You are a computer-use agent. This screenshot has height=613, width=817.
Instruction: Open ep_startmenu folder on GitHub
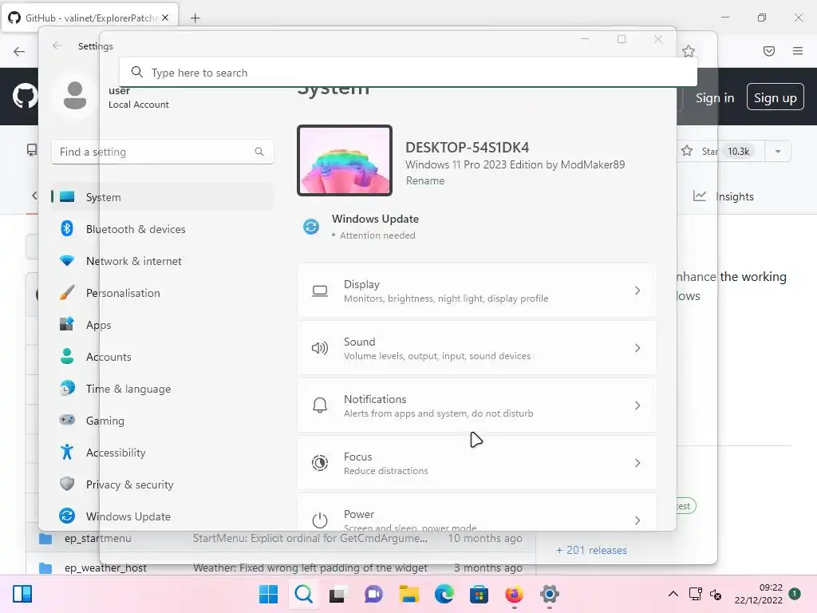point(98,538)
